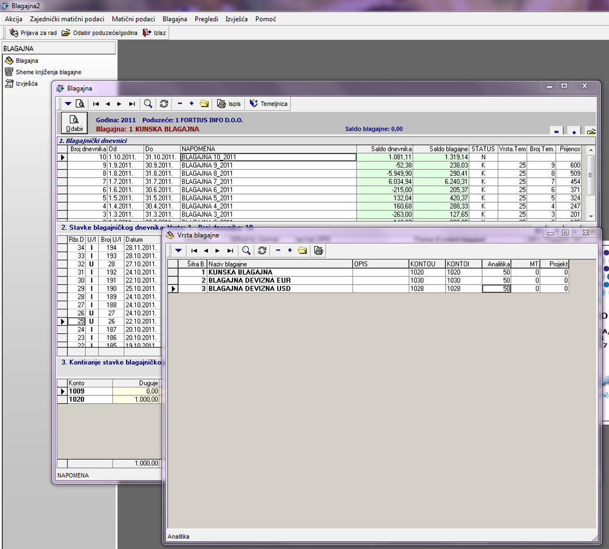The image size is (609, 549).
Task: Click the scroll up arrow of dnevnici grid
Action: 591,150
